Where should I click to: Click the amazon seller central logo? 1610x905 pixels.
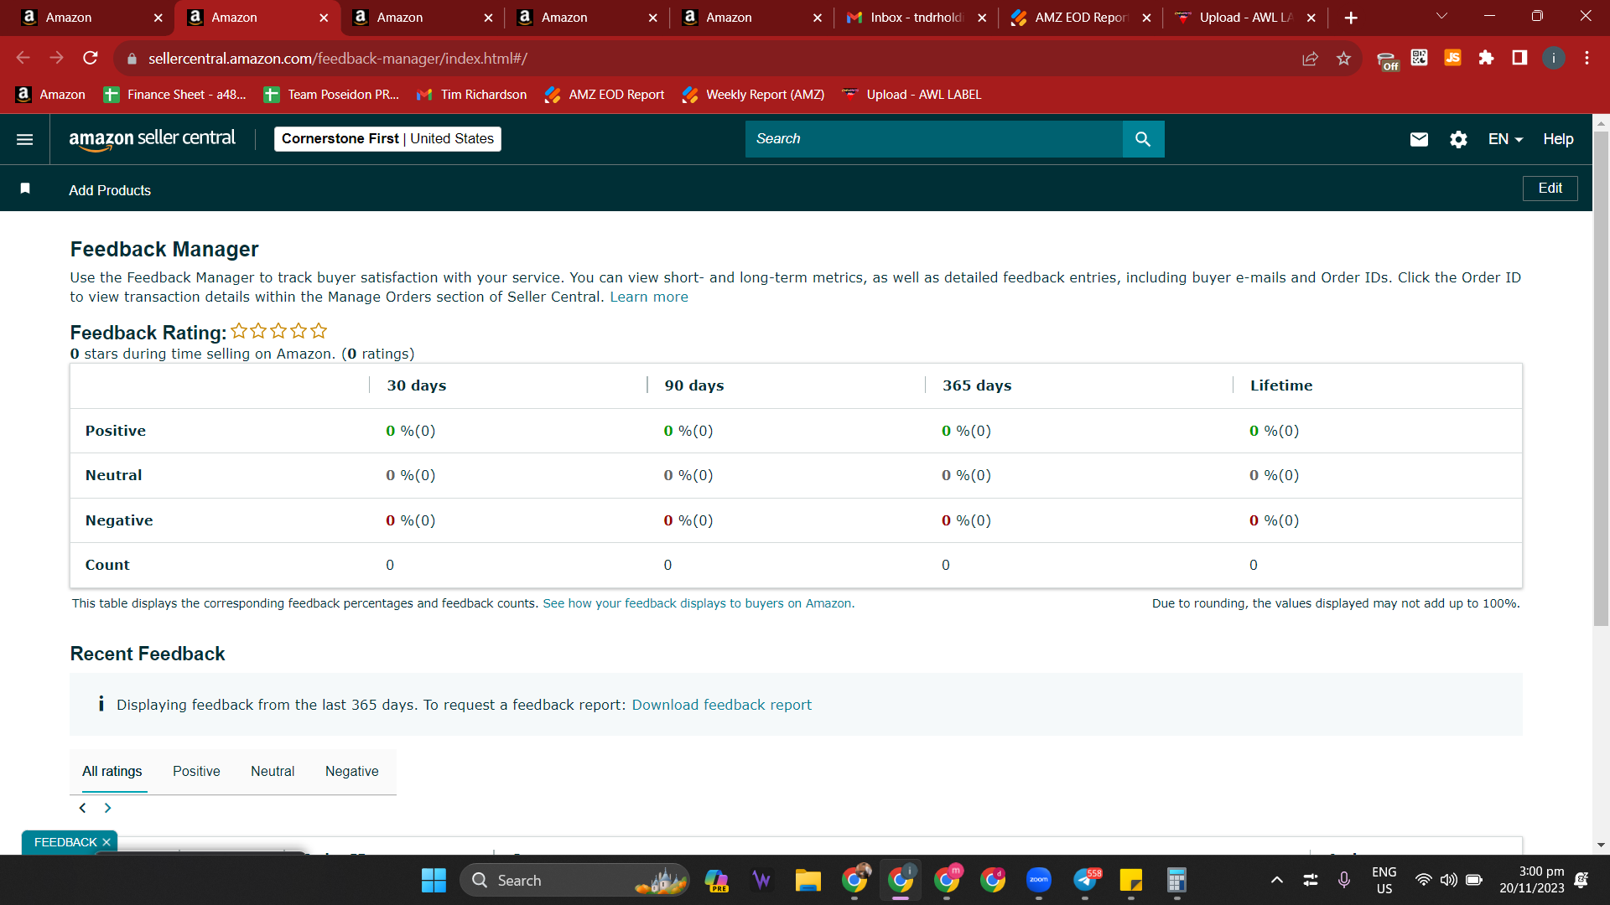tap(152, 139)
